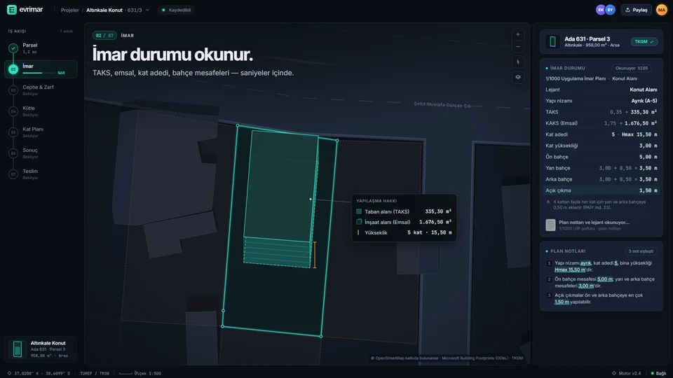The width and height of the screenshot is (673, 378).
Task: Select the İmar workflow step
Action: point(41,69)
